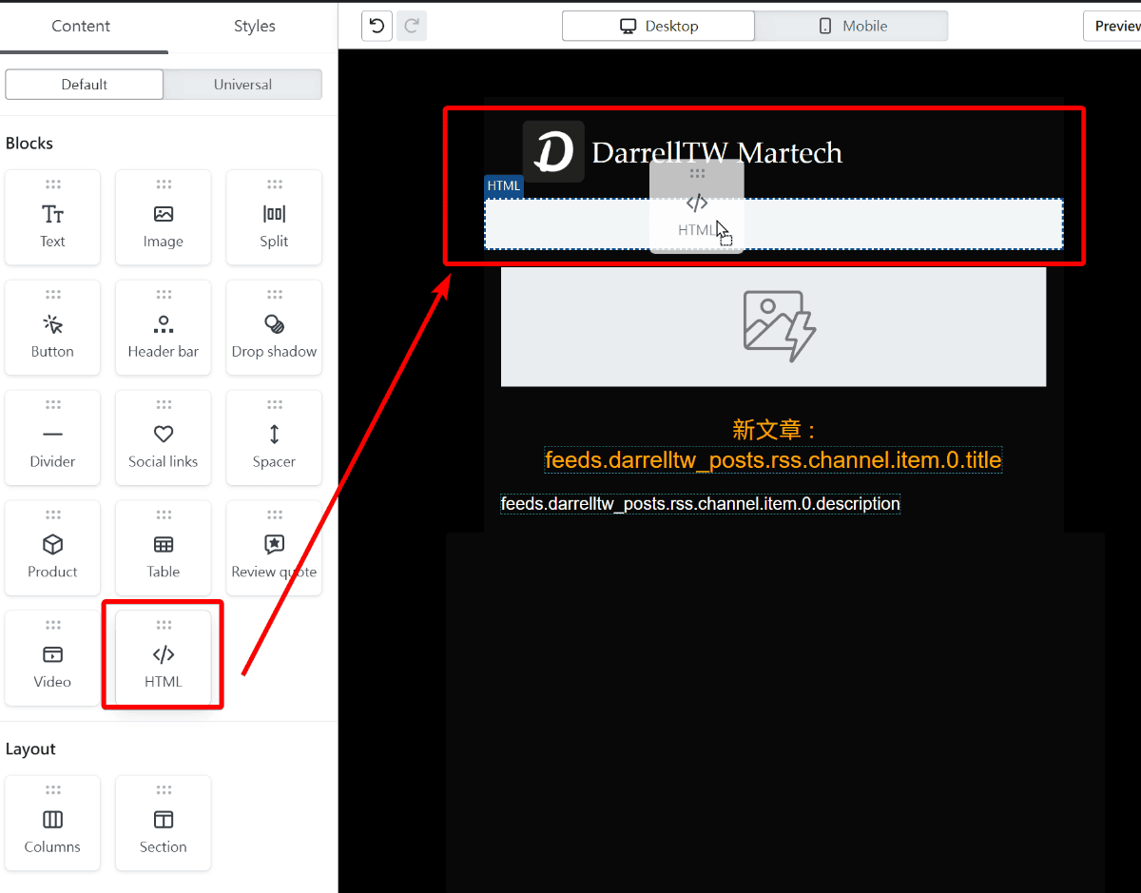The image size is (1141, 893).
Task: Add a Spacer block
Action: (x=274, y=437)
